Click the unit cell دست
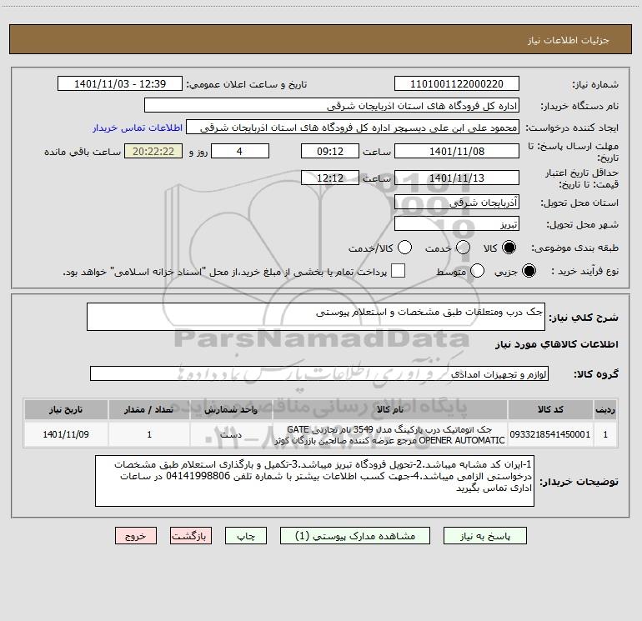642x621 pixels. click(231, 434)
